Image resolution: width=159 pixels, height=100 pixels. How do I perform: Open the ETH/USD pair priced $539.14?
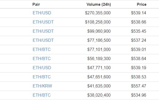coord(42,13)
